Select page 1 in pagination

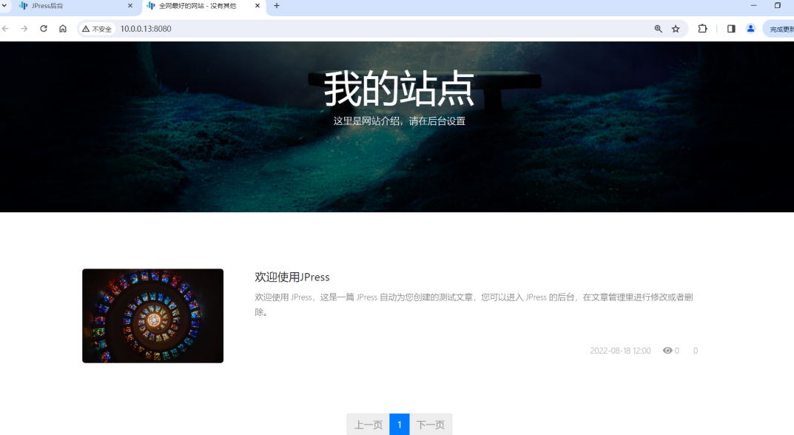click(x=400, y=425)
